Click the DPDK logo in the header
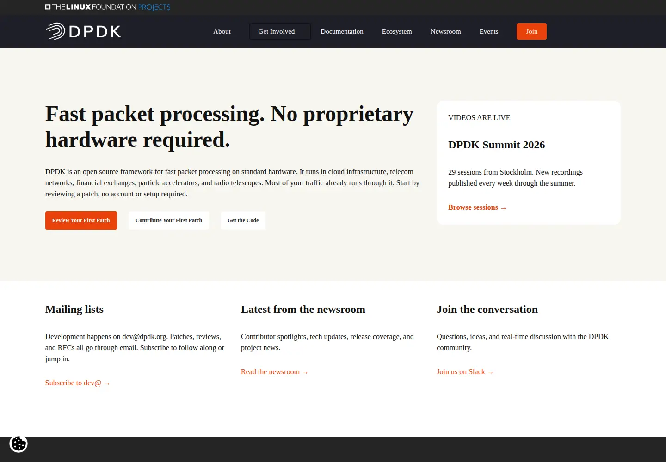Viewport: 666px width, 462px height. [x=84, y=31]
